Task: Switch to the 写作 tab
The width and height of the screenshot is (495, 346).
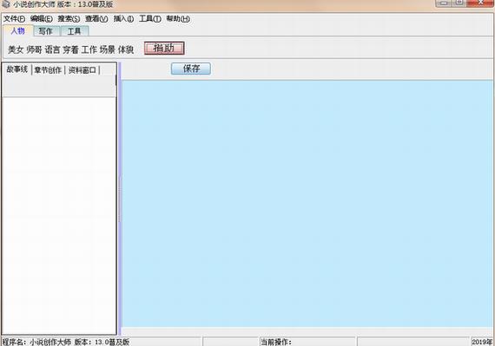Action: click(45, 31)
